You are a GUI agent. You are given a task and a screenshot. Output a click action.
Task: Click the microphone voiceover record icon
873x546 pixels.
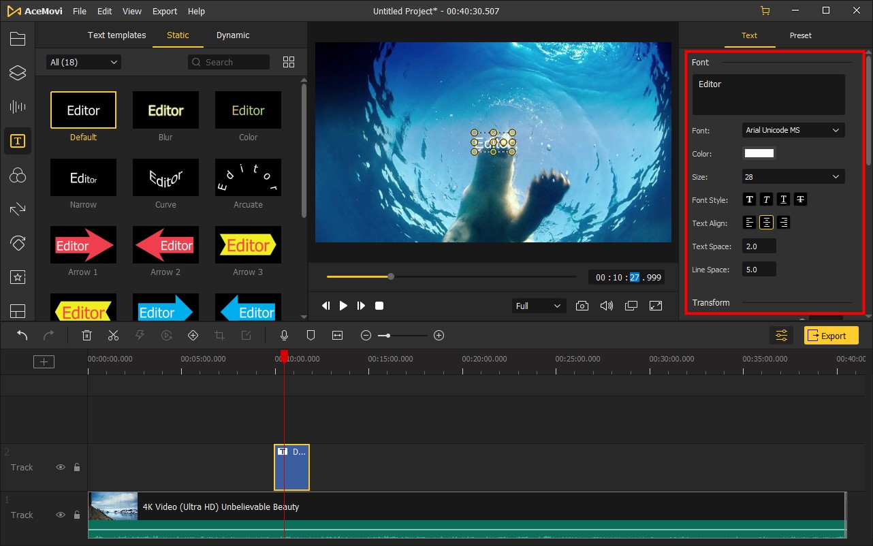coord(285,335)
